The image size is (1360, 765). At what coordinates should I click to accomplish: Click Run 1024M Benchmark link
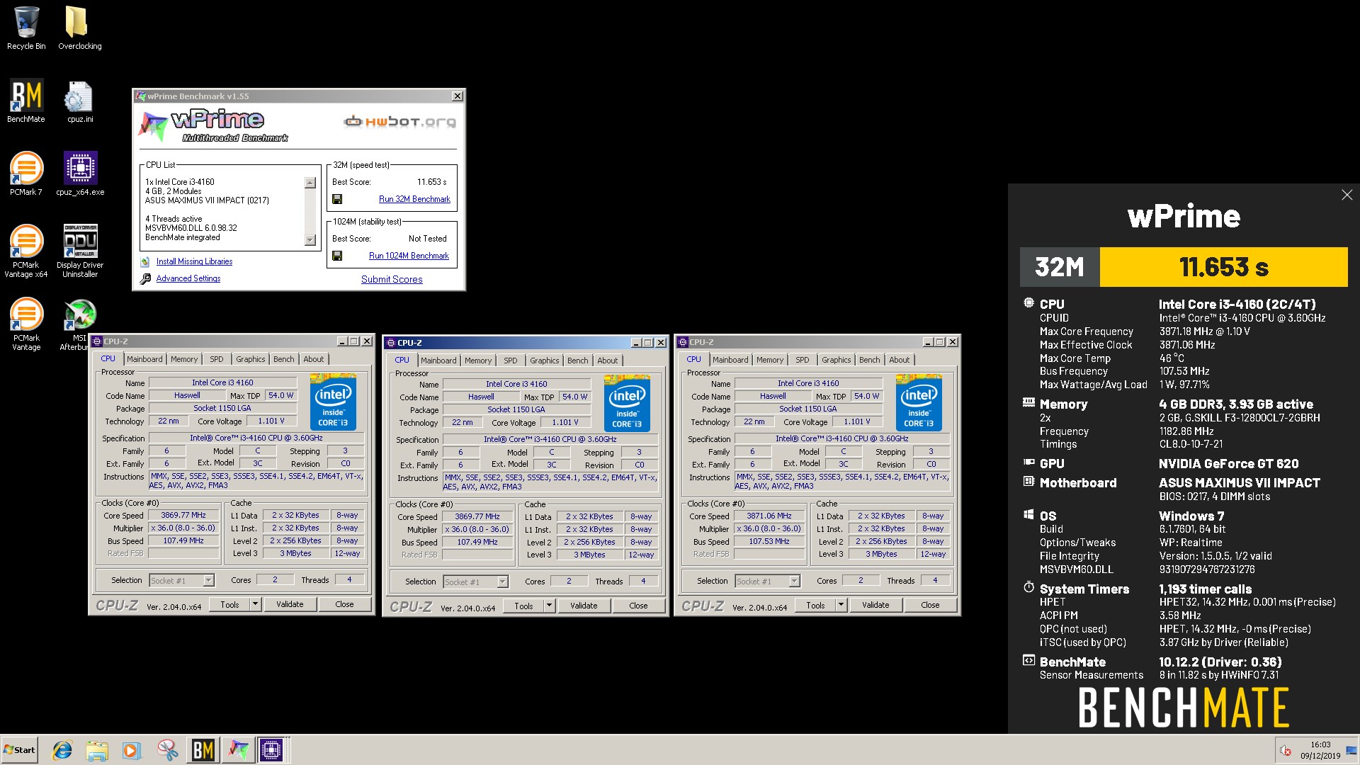tap(409, 256)
